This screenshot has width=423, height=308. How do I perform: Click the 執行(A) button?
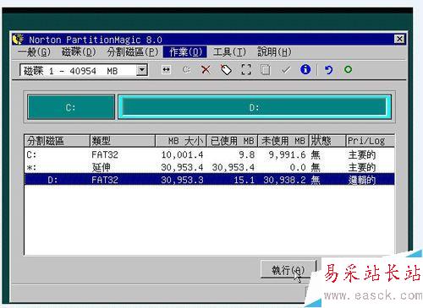click(x=288, y=269)
